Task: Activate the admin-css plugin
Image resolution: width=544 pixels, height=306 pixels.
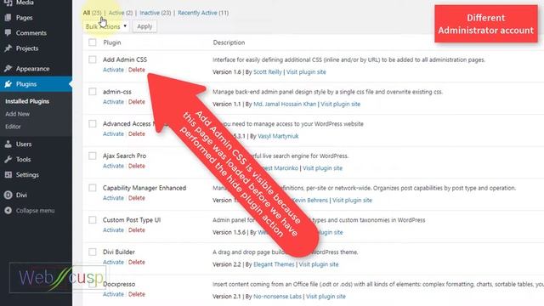Action: [113, 102]
